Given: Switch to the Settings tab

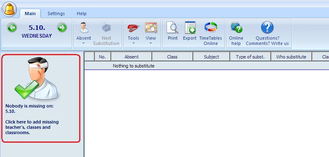Looking at the screenshot, I should pos(56,13).
